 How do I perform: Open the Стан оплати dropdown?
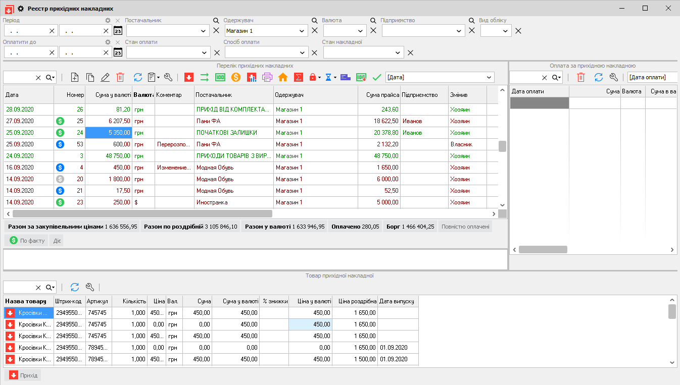click(204, 52)
